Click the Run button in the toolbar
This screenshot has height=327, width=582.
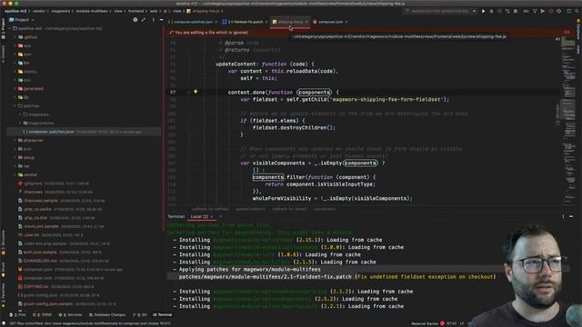[x=483, y=11]
